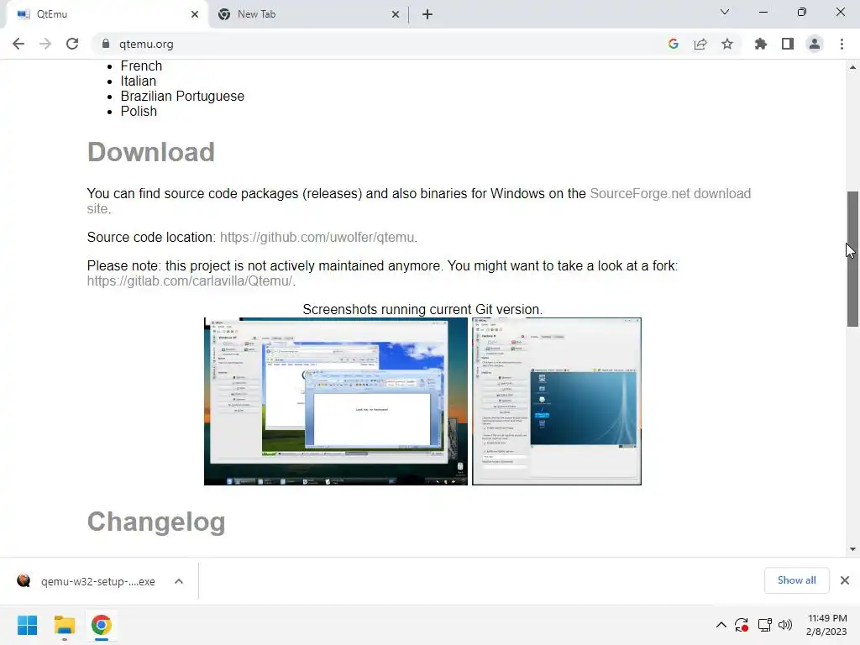Click the address bar showing qtemu.org
The image size is (860, 645).
click(379, 44)
